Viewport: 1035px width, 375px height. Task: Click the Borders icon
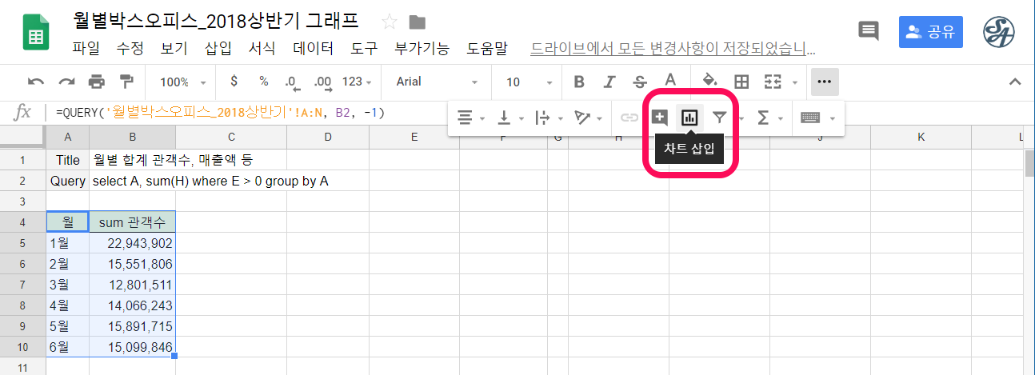741,82
